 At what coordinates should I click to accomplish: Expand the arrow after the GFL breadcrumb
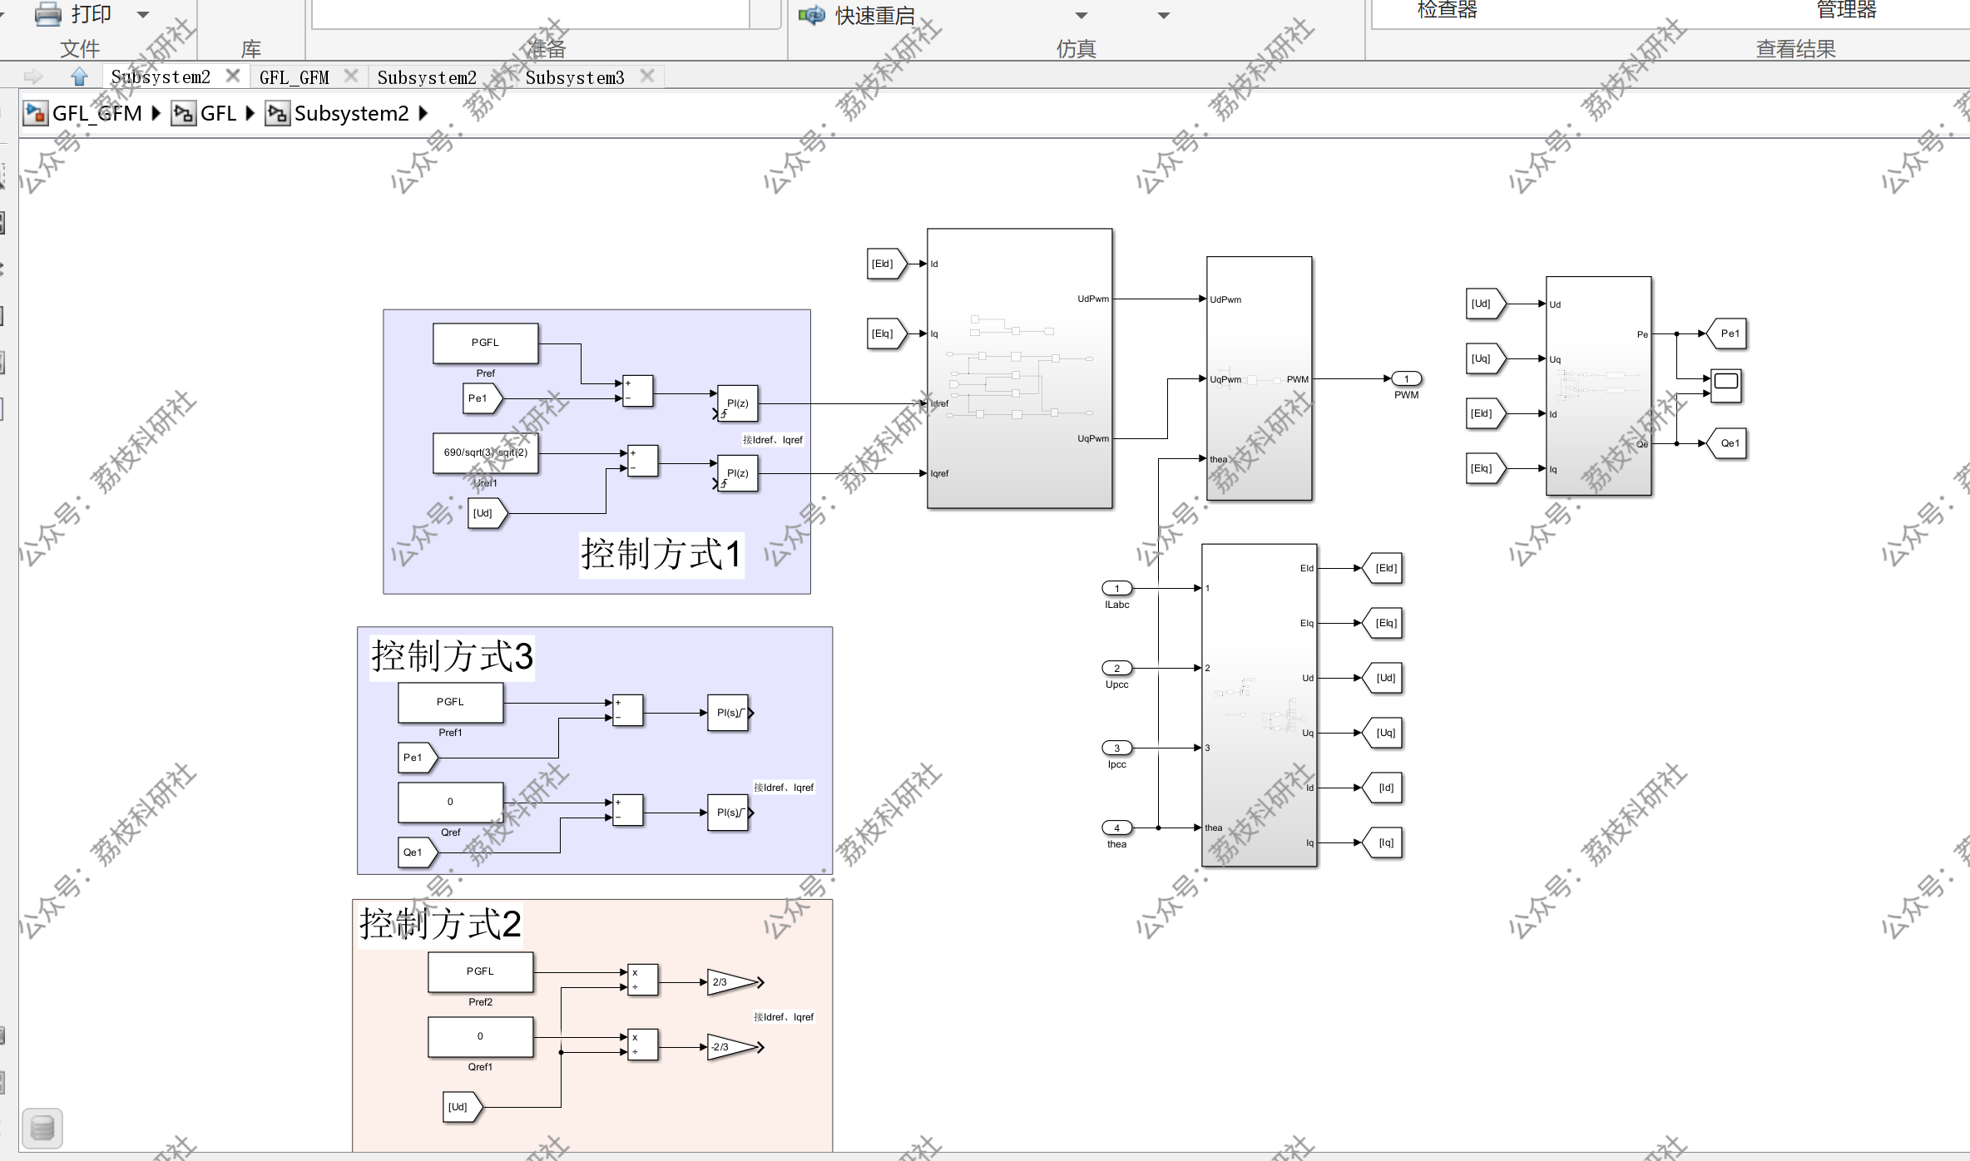point(250,113)
